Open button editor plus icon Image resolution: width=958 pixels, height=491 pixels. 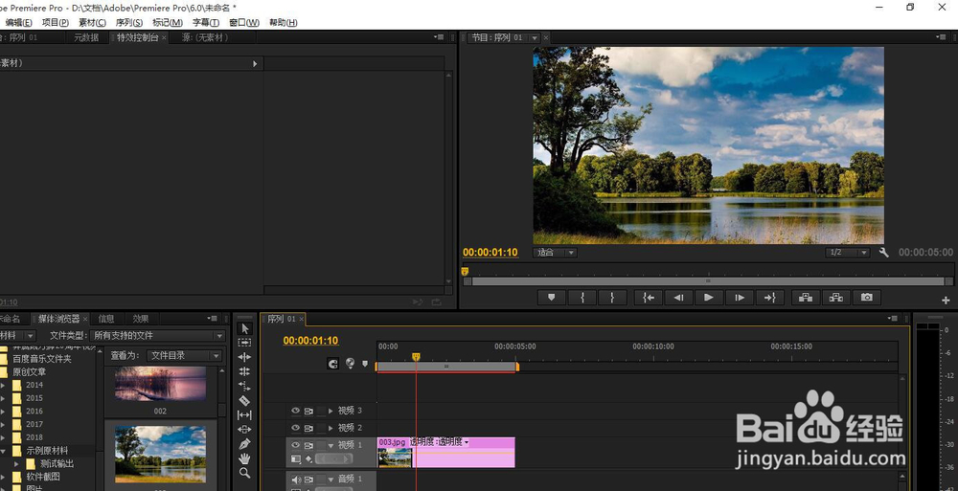pyautogui.click(x=946, y=300)
